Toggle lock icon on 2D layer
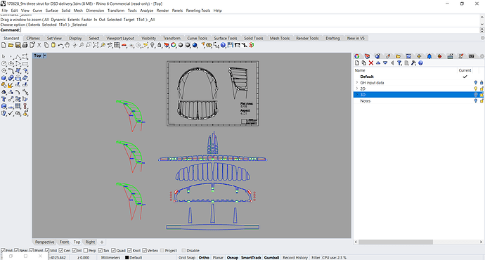Image resolution: width=485 pixels, height=260 pixels. click(x=481, y=89)
